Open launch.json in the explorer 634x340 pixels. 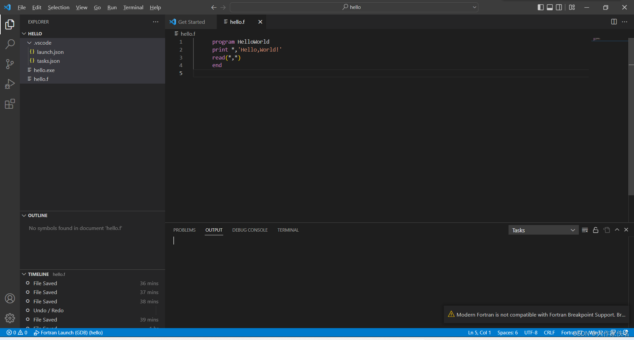pos(92,52)
